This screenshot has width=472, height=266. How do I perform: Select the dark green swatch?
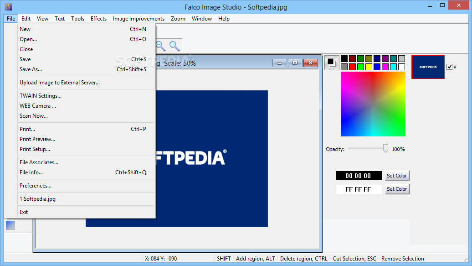pos(361,58)
